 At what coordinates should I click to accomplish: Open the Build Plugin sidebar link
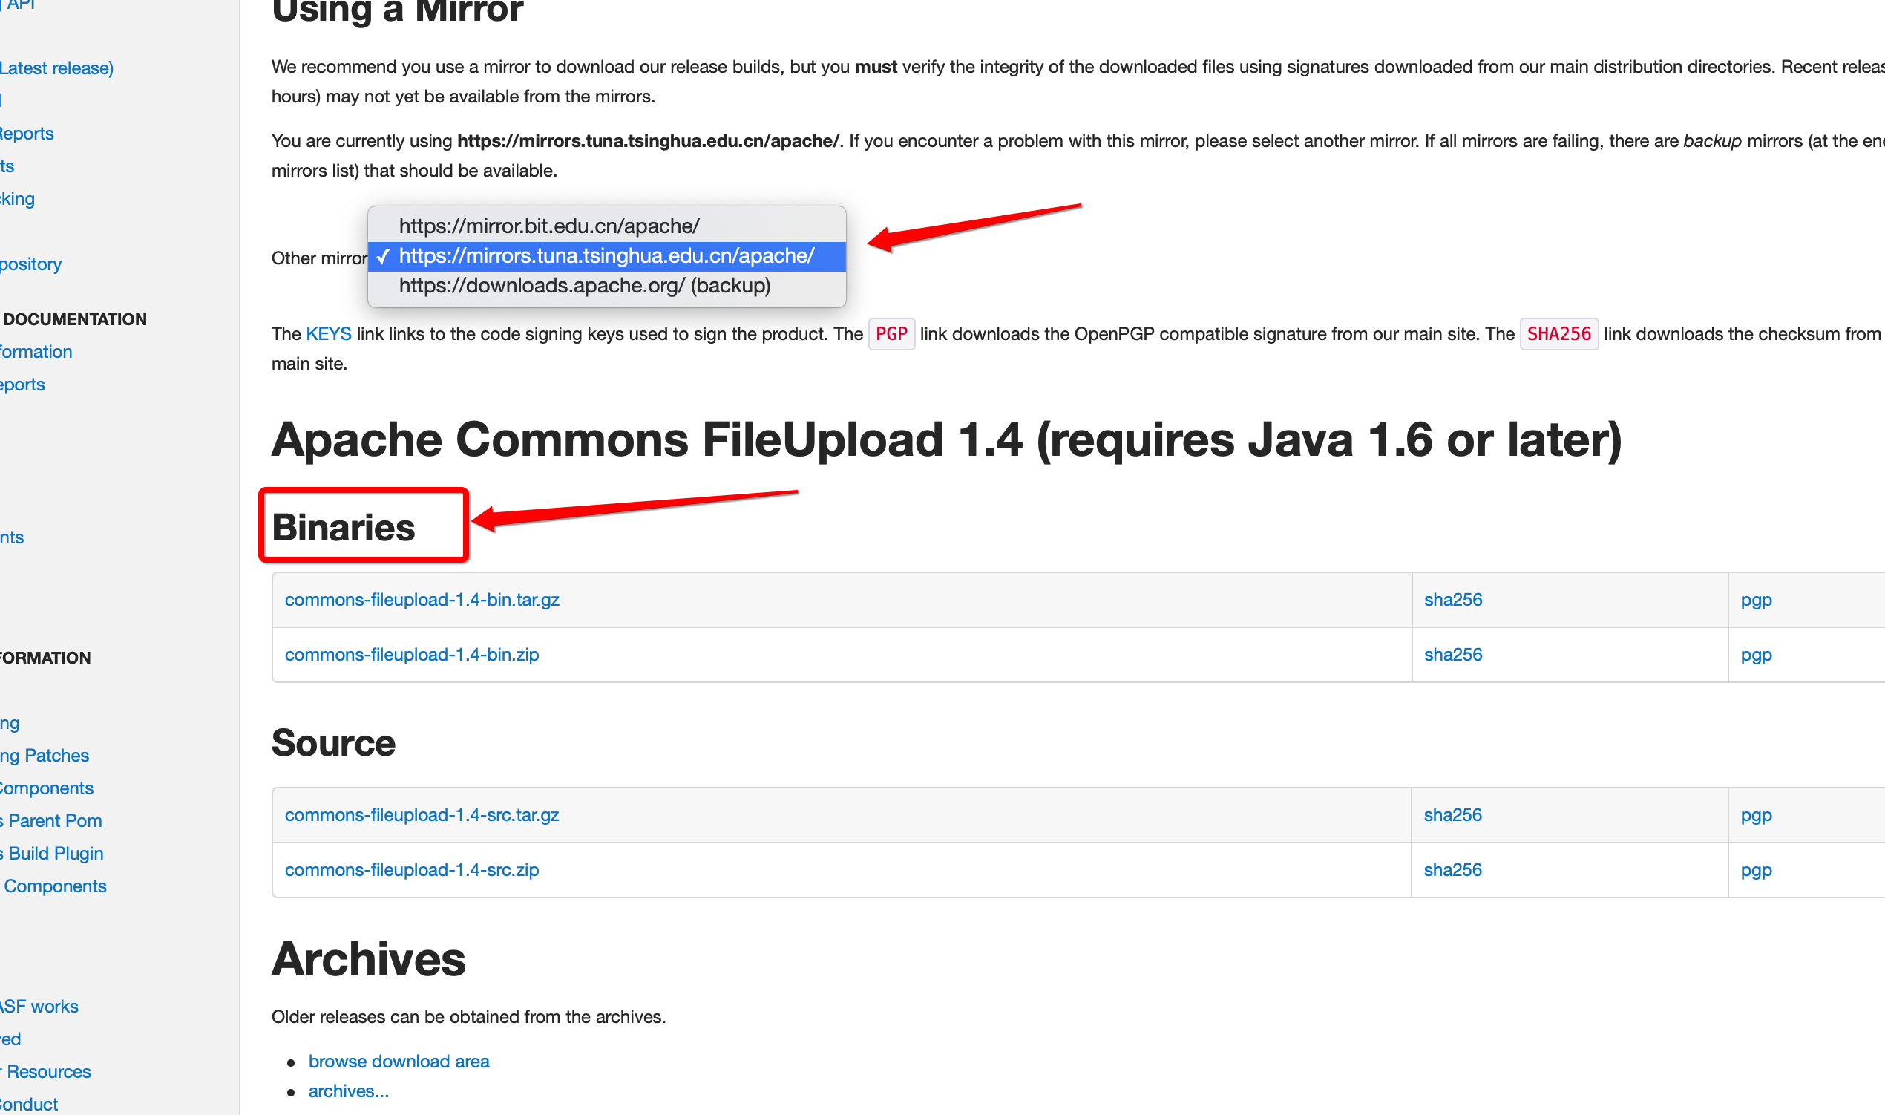click(x=55, y=854)
